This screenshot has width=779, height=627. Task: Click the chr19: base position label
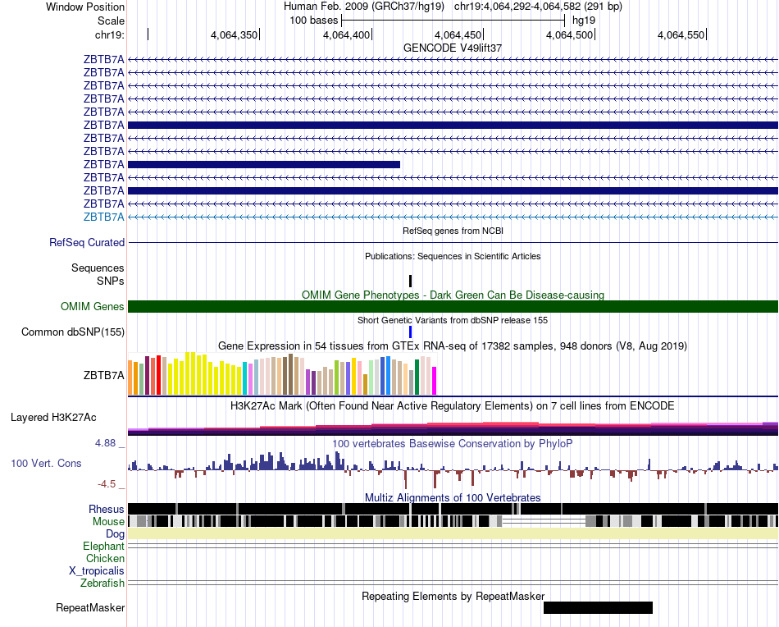109,34
